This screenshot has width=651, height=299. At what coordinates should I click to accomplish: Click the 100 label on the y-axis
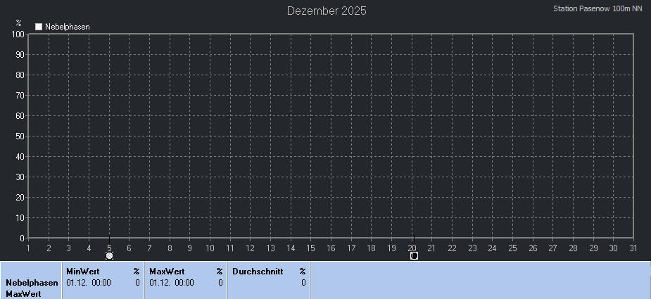[18, 34]
